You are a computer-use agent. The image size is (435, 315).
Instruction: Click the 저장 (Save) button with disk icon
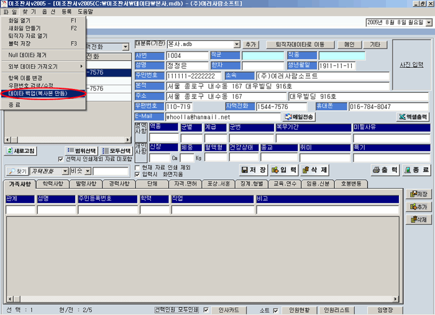[x=255, y=170]
